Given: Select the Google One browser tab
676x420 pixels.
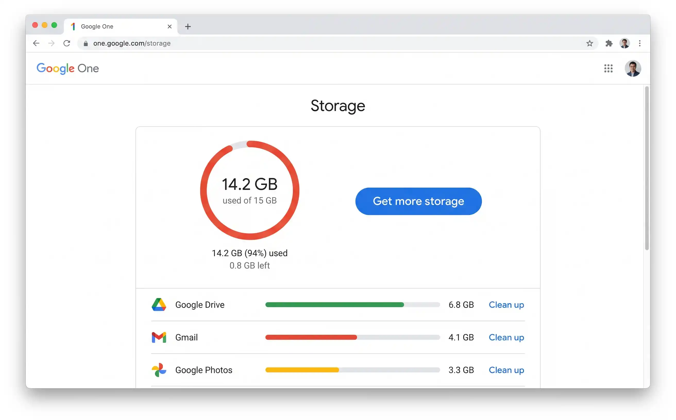Looking at the screenshot, I should 121,27.
